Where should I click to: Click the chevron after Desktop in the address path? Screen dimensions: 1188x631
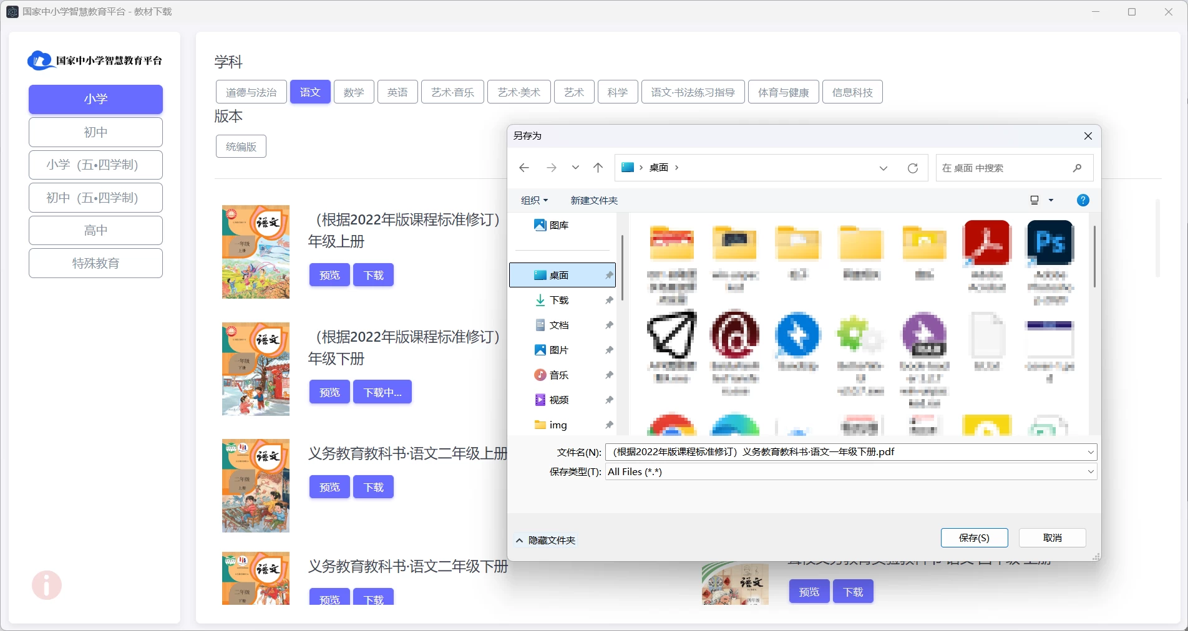click(x=677, y=168)
